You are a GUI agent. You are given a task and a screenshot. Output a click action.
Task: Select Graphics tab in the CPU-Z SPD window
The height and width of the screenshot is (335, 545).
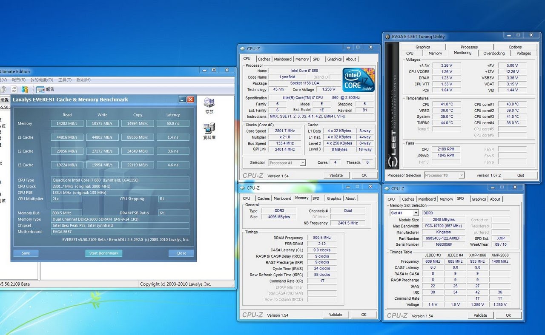479,199
